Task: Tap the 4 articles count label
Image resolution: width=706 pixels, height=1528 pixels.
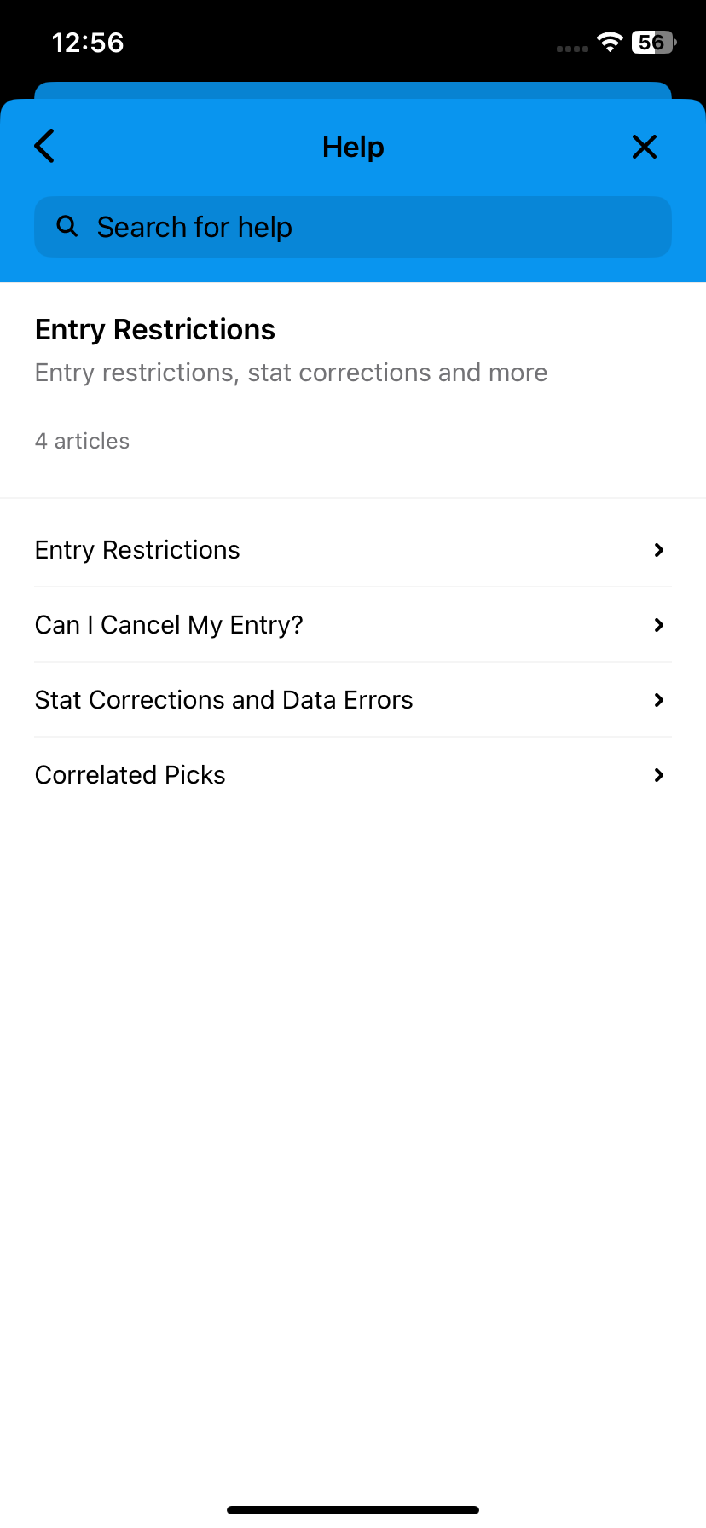Action: (82, 441)
